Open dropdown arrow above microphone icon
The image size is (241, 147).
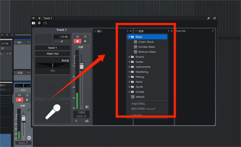tap(67, 103)
